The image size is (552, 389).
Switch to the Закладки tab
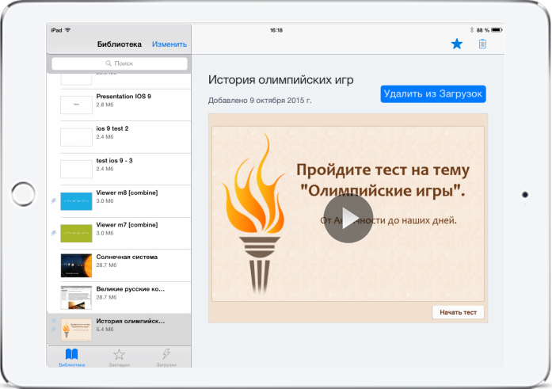click(x=119, y=357)
